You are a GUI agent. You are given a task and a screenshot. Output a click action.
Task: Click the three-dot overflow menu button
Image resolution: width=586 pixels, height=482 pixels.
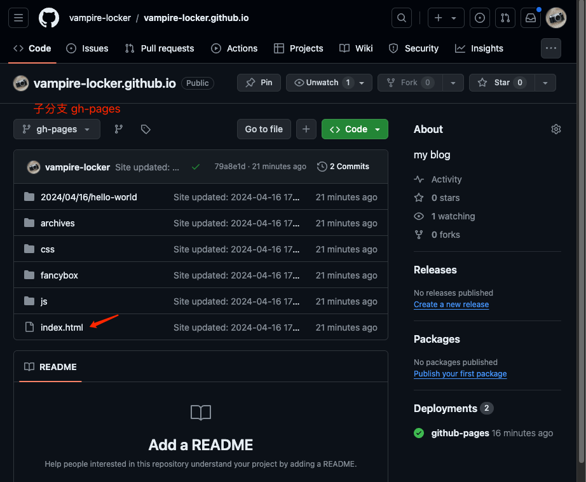(x=551, y=48)
